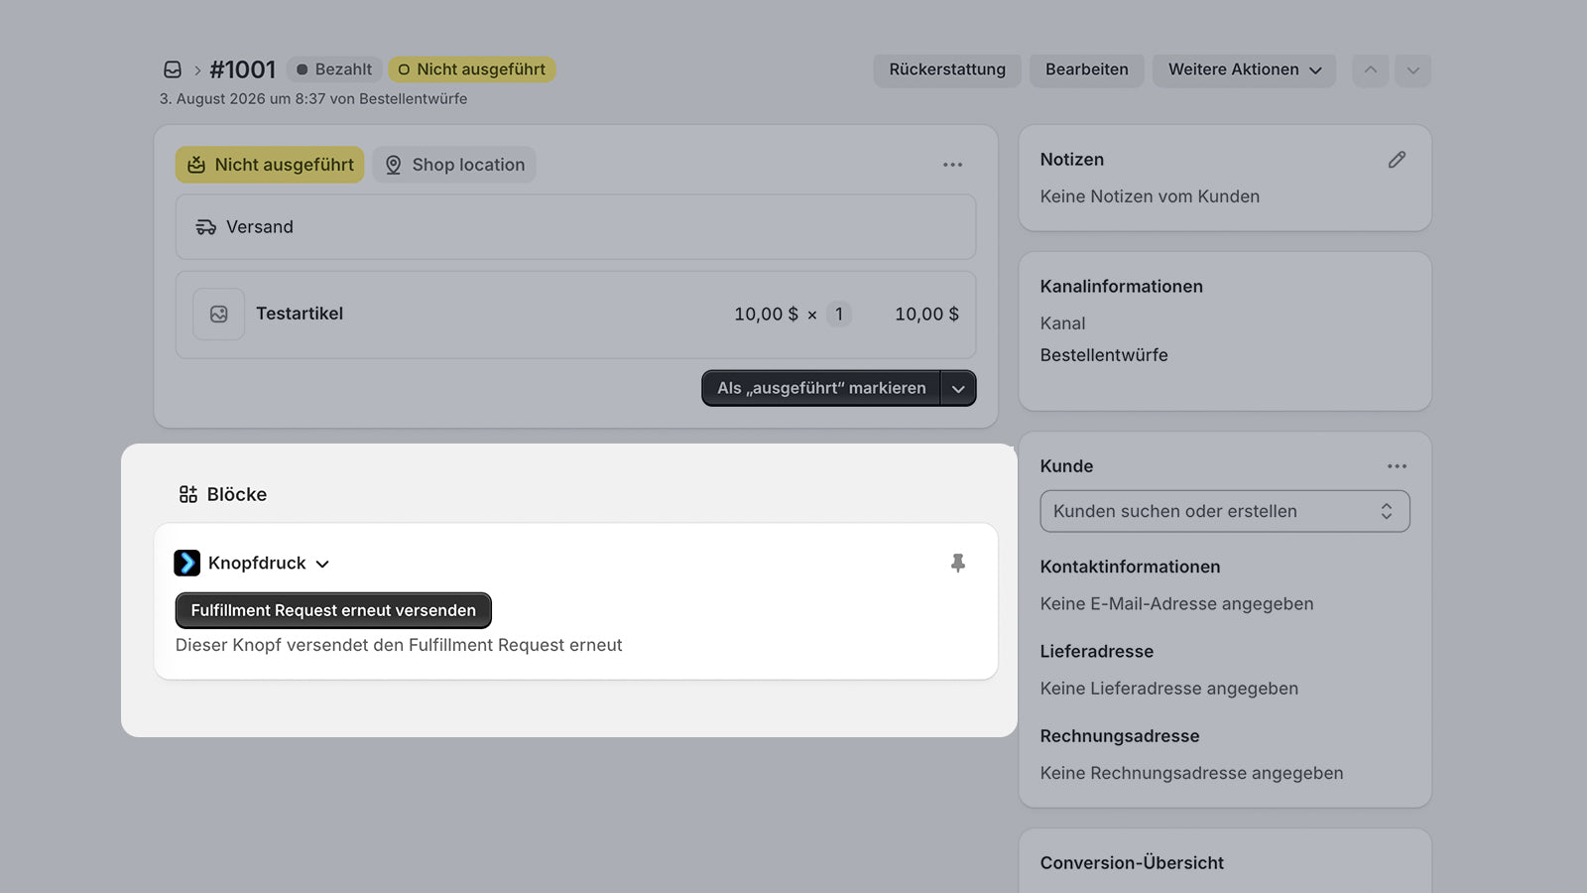This screenshot has height=893, width=1587.
Task: Click the 10,00 $ line total
Action: click(926, 315)
